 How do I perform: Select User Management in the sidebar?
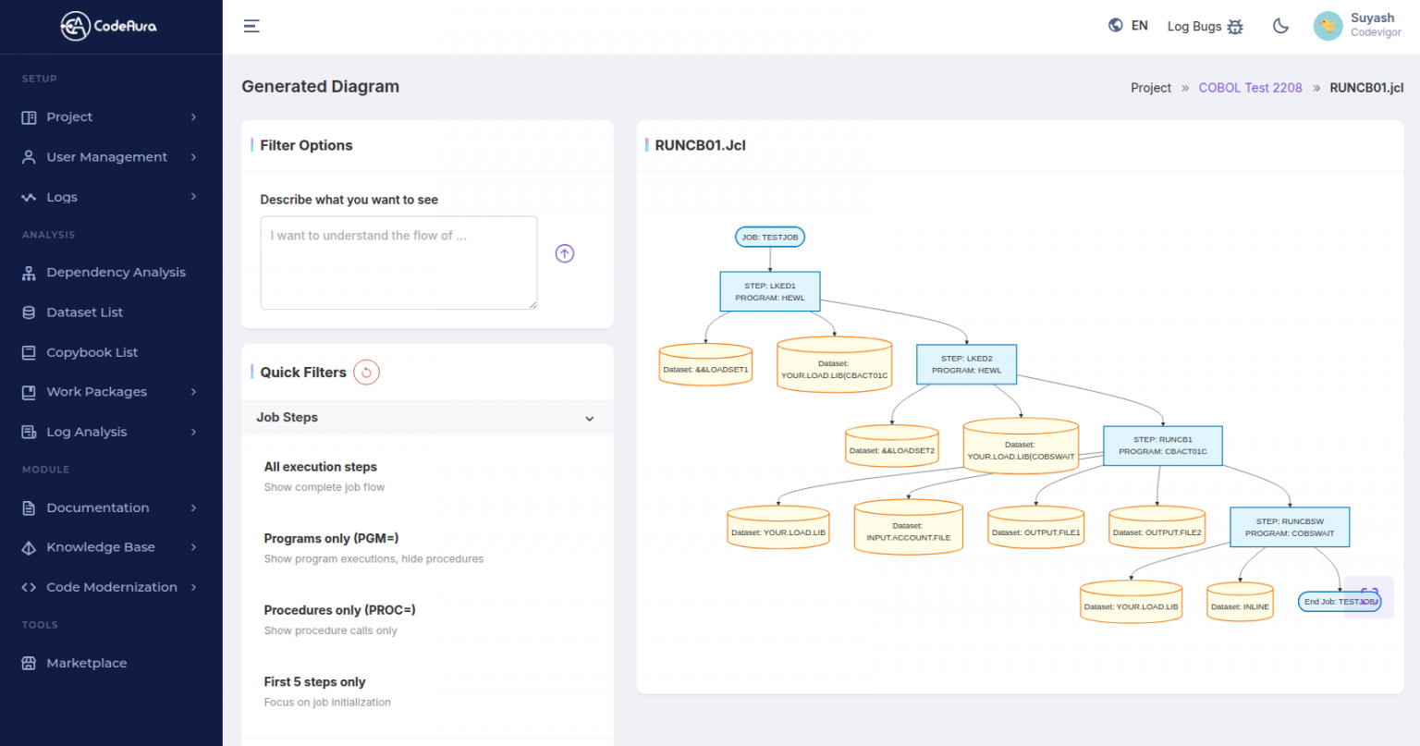107,156
